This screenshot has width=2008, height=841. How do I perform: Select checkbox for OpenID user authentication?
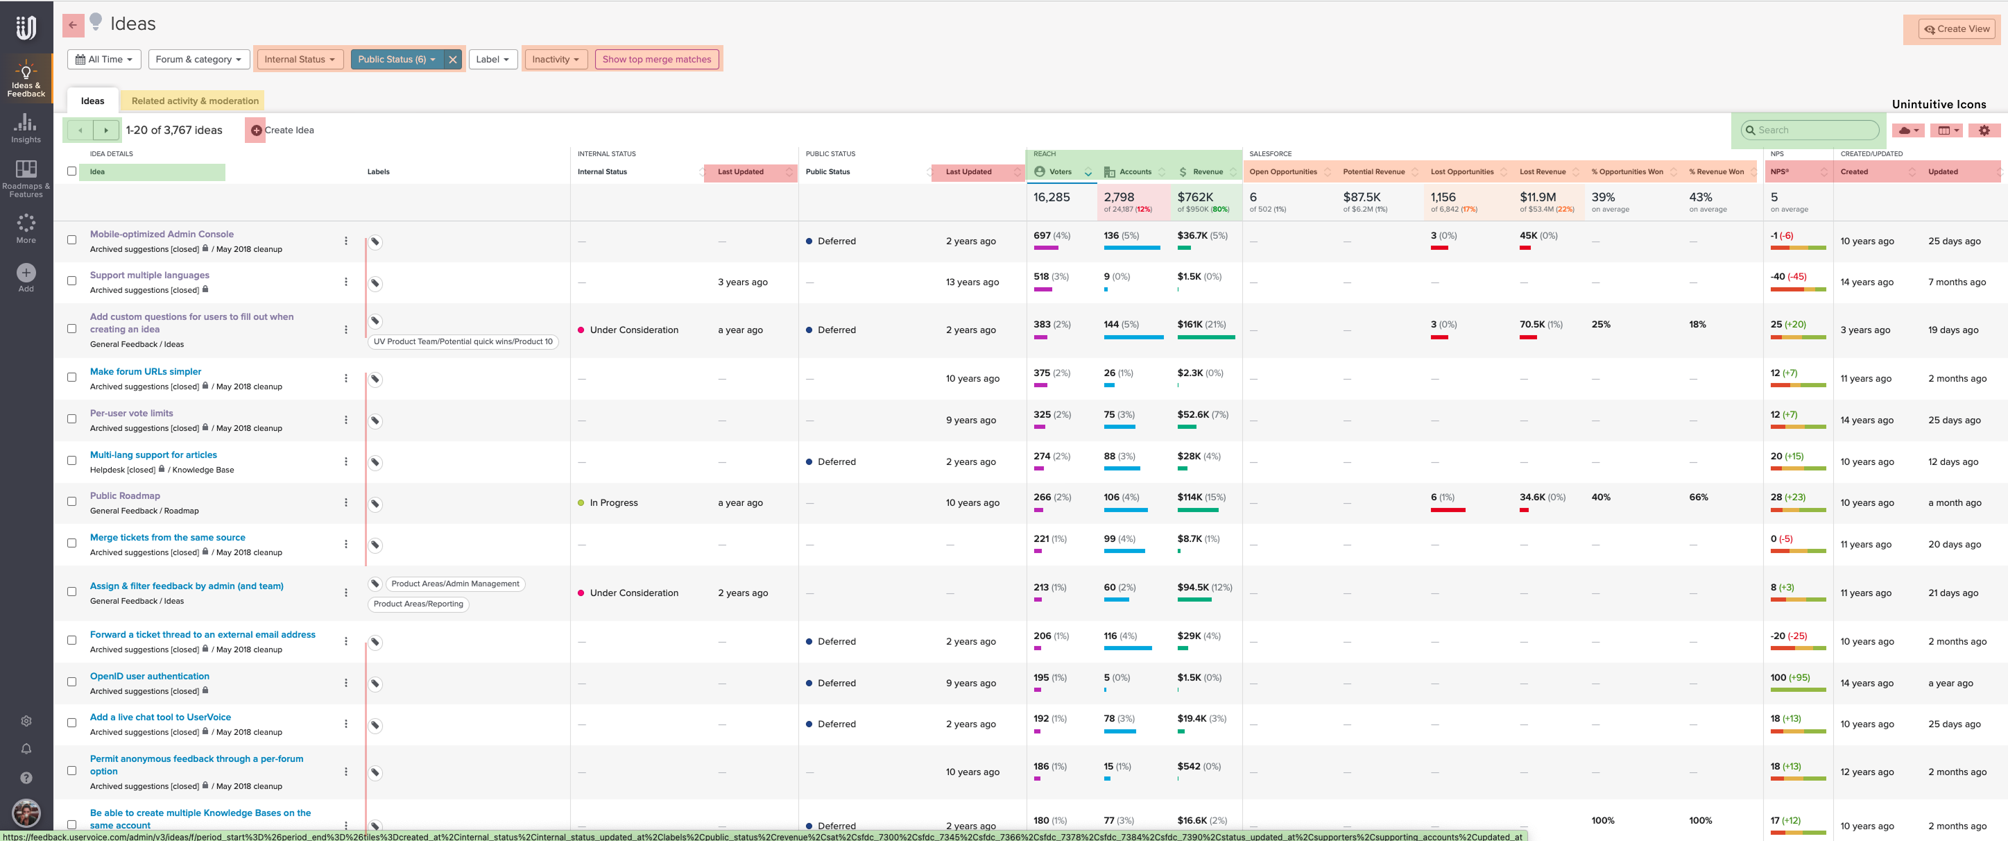pos(71,682)
